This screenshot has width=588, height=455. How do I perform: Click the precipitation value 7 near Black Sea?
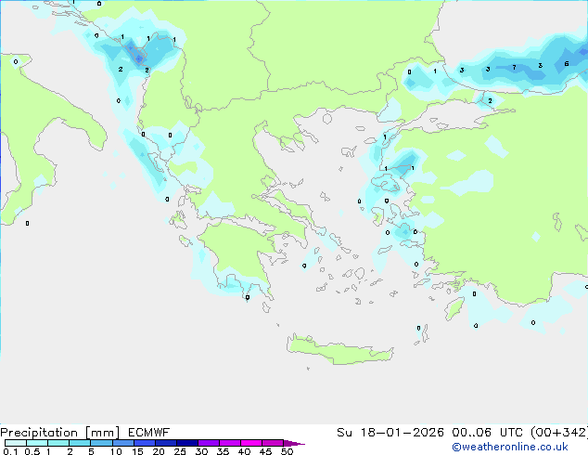[x=514, y=68]
